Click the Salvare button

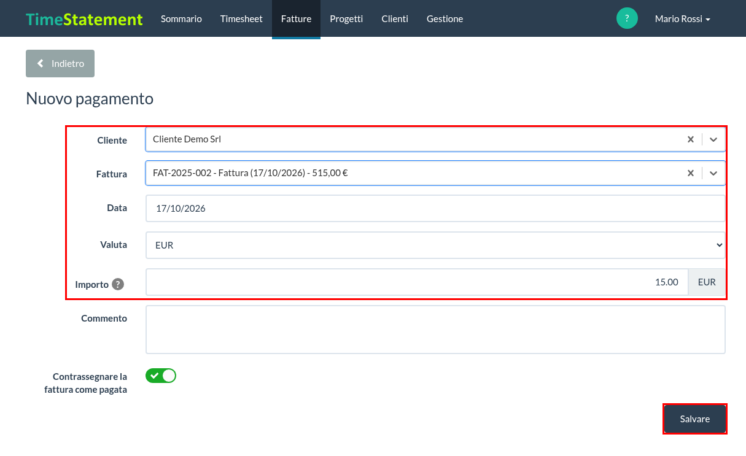pos(695,419)
